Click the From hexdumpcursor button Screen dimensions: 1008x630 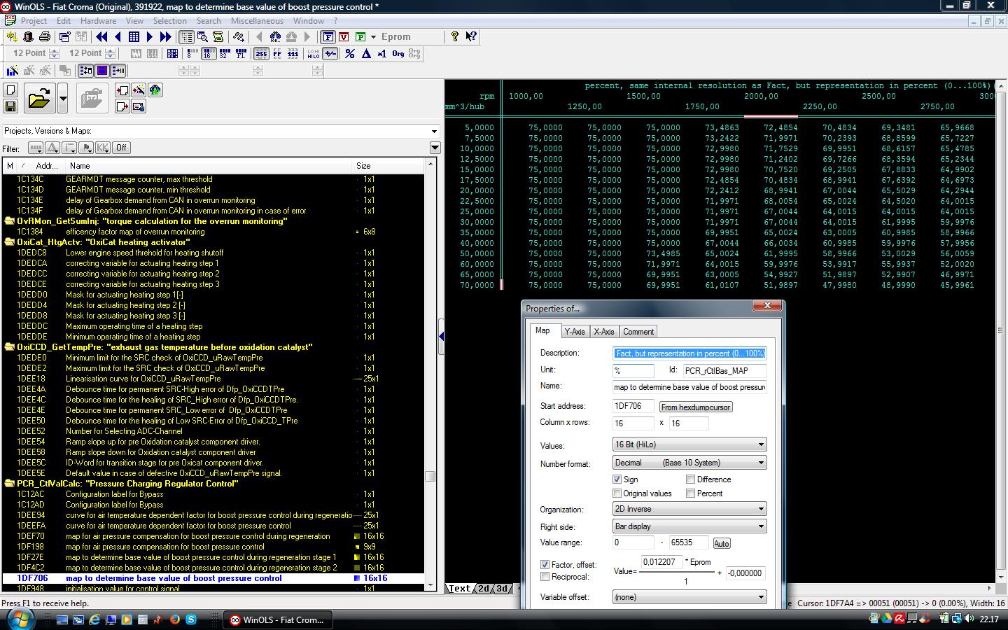[x=696, y=407]
